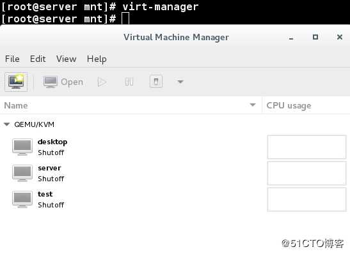Viewport: 350px width, 254px height.
Task: Click the Shutoff status under desktop
Action: pos(51,153)
